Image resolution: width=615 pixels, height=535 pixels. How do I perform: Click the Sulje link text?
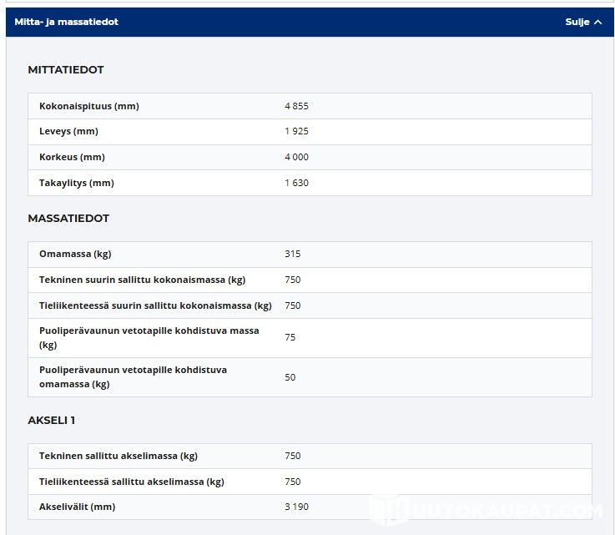577,23
